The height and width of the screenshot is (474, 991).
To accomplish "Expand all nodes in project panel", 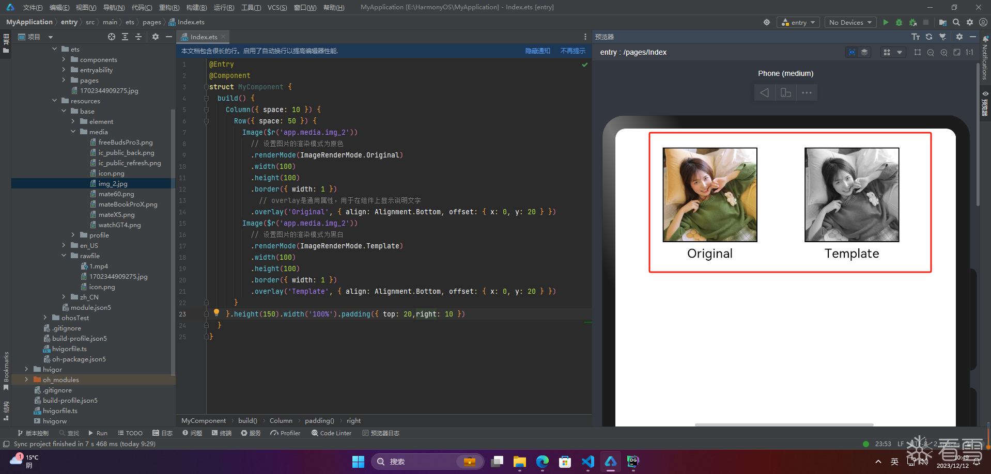I will coord(125,37).
